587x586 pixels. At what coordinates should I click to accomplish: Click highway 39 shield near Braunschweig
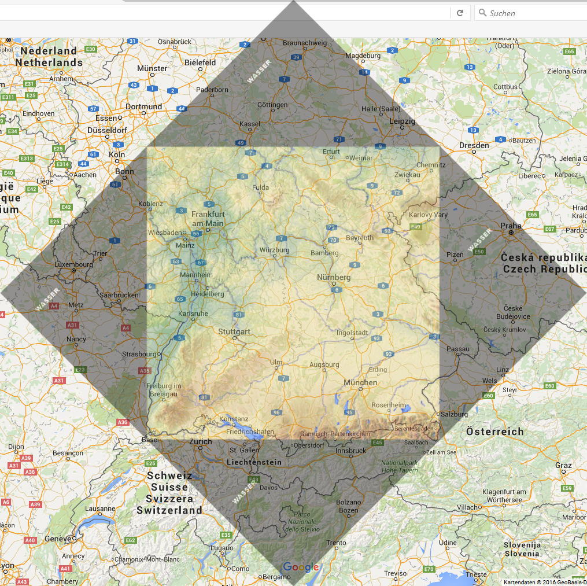pos(296,57)
